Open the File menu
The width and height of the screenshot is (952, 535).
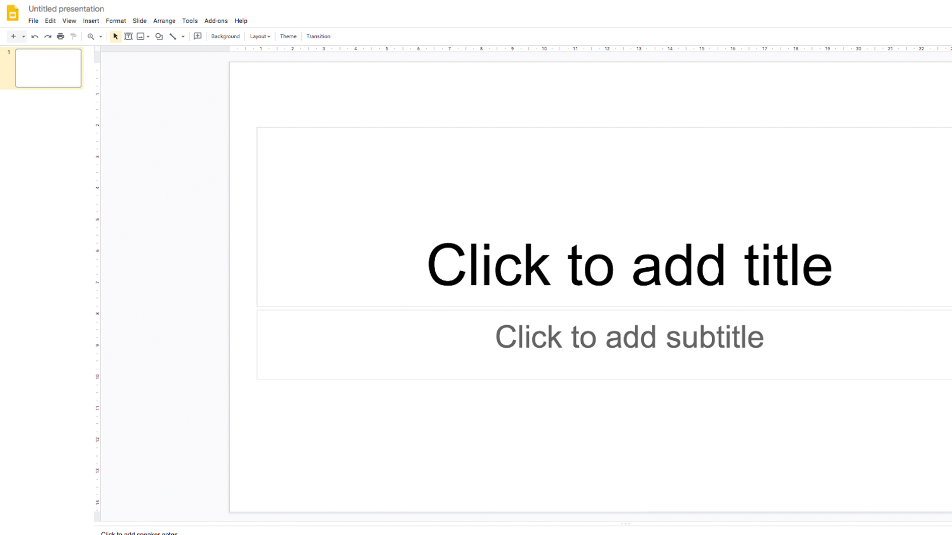(33, 21)
